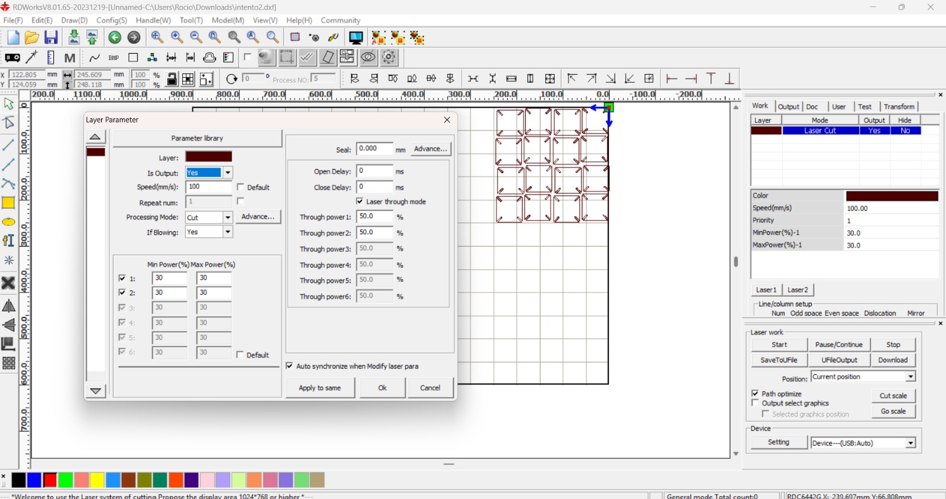The width and height of the screenshot is (946, 499).
Task: Open the Position dropdown in Laser work
Action: (x=910, y=377)
